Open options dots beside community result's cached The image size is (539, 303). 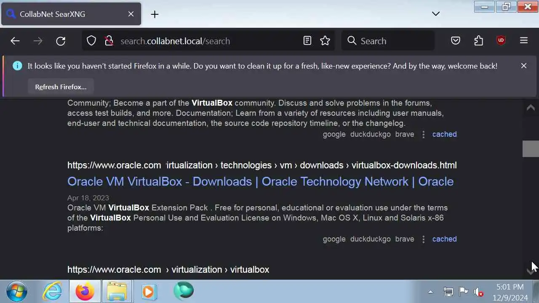[x=423, y=134]
